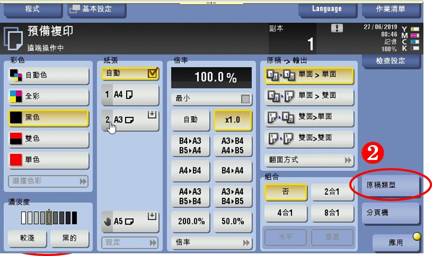The image size is (432, 256).
Task: Open the paper 設定 settings expander
Action: point(130,243)
